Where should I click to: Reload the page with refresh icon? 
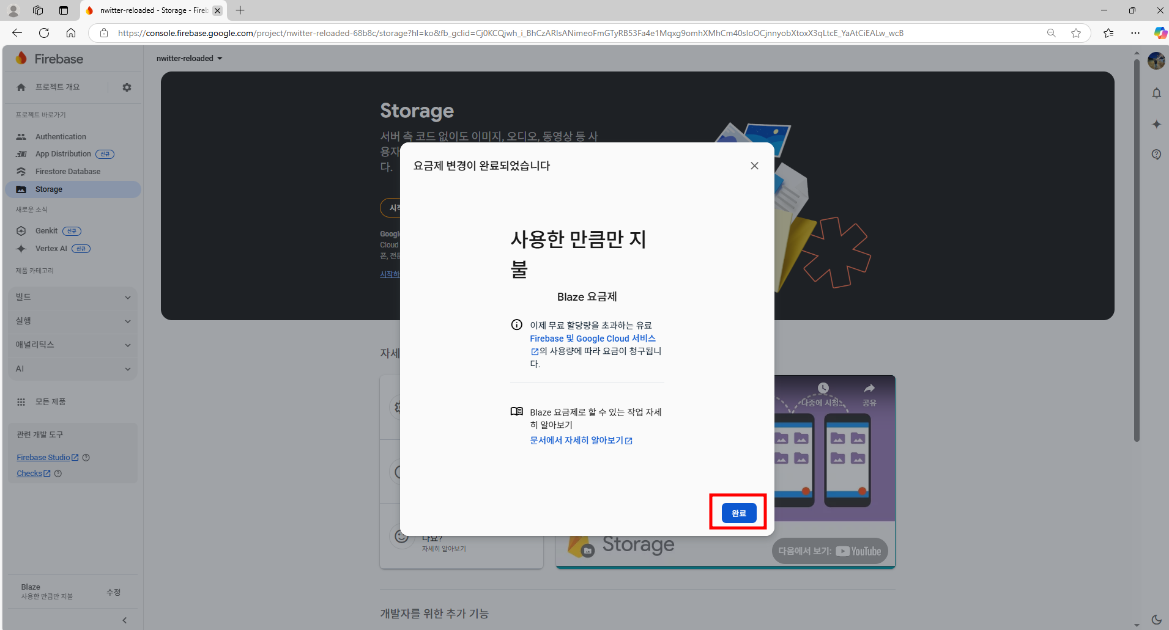pos(44,33)
